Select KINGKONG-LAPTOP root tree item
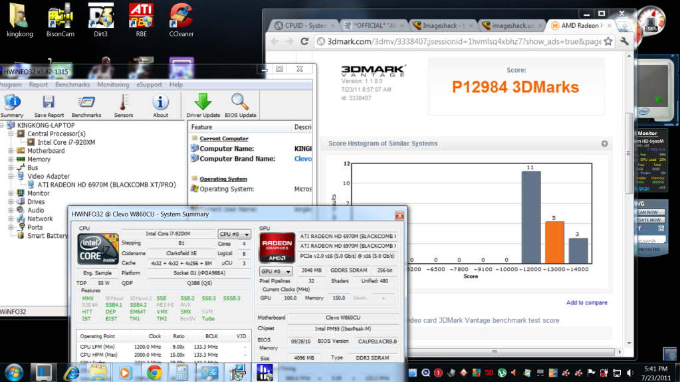Image resolution: width=680 pixels, height=382 pixels. tap(46, 126)
